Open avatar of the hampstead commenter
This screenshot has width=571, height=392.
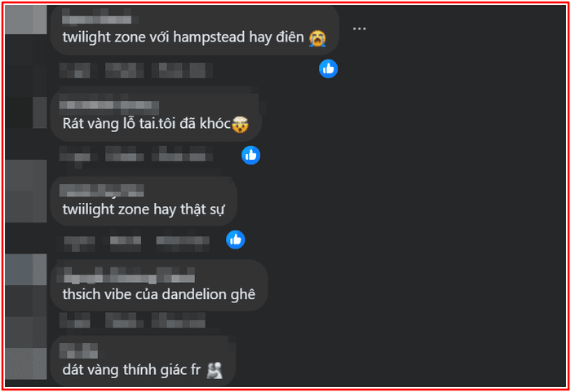26,20
